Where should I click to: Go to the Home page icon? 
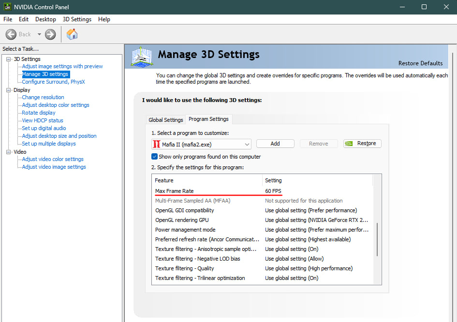72,34
